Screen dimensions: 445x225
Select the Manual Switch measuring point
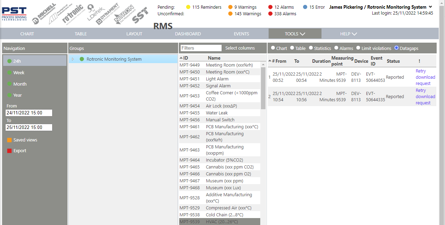pyautogui.click(x=220, y=120)
